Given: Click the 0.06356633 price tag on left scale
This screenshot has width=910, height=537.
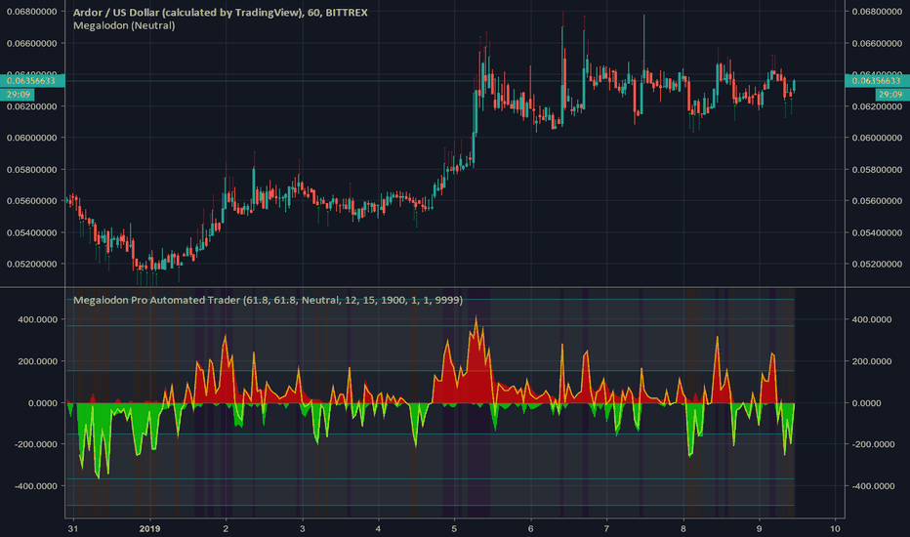Looking at the screenshot, I should 31,81.
